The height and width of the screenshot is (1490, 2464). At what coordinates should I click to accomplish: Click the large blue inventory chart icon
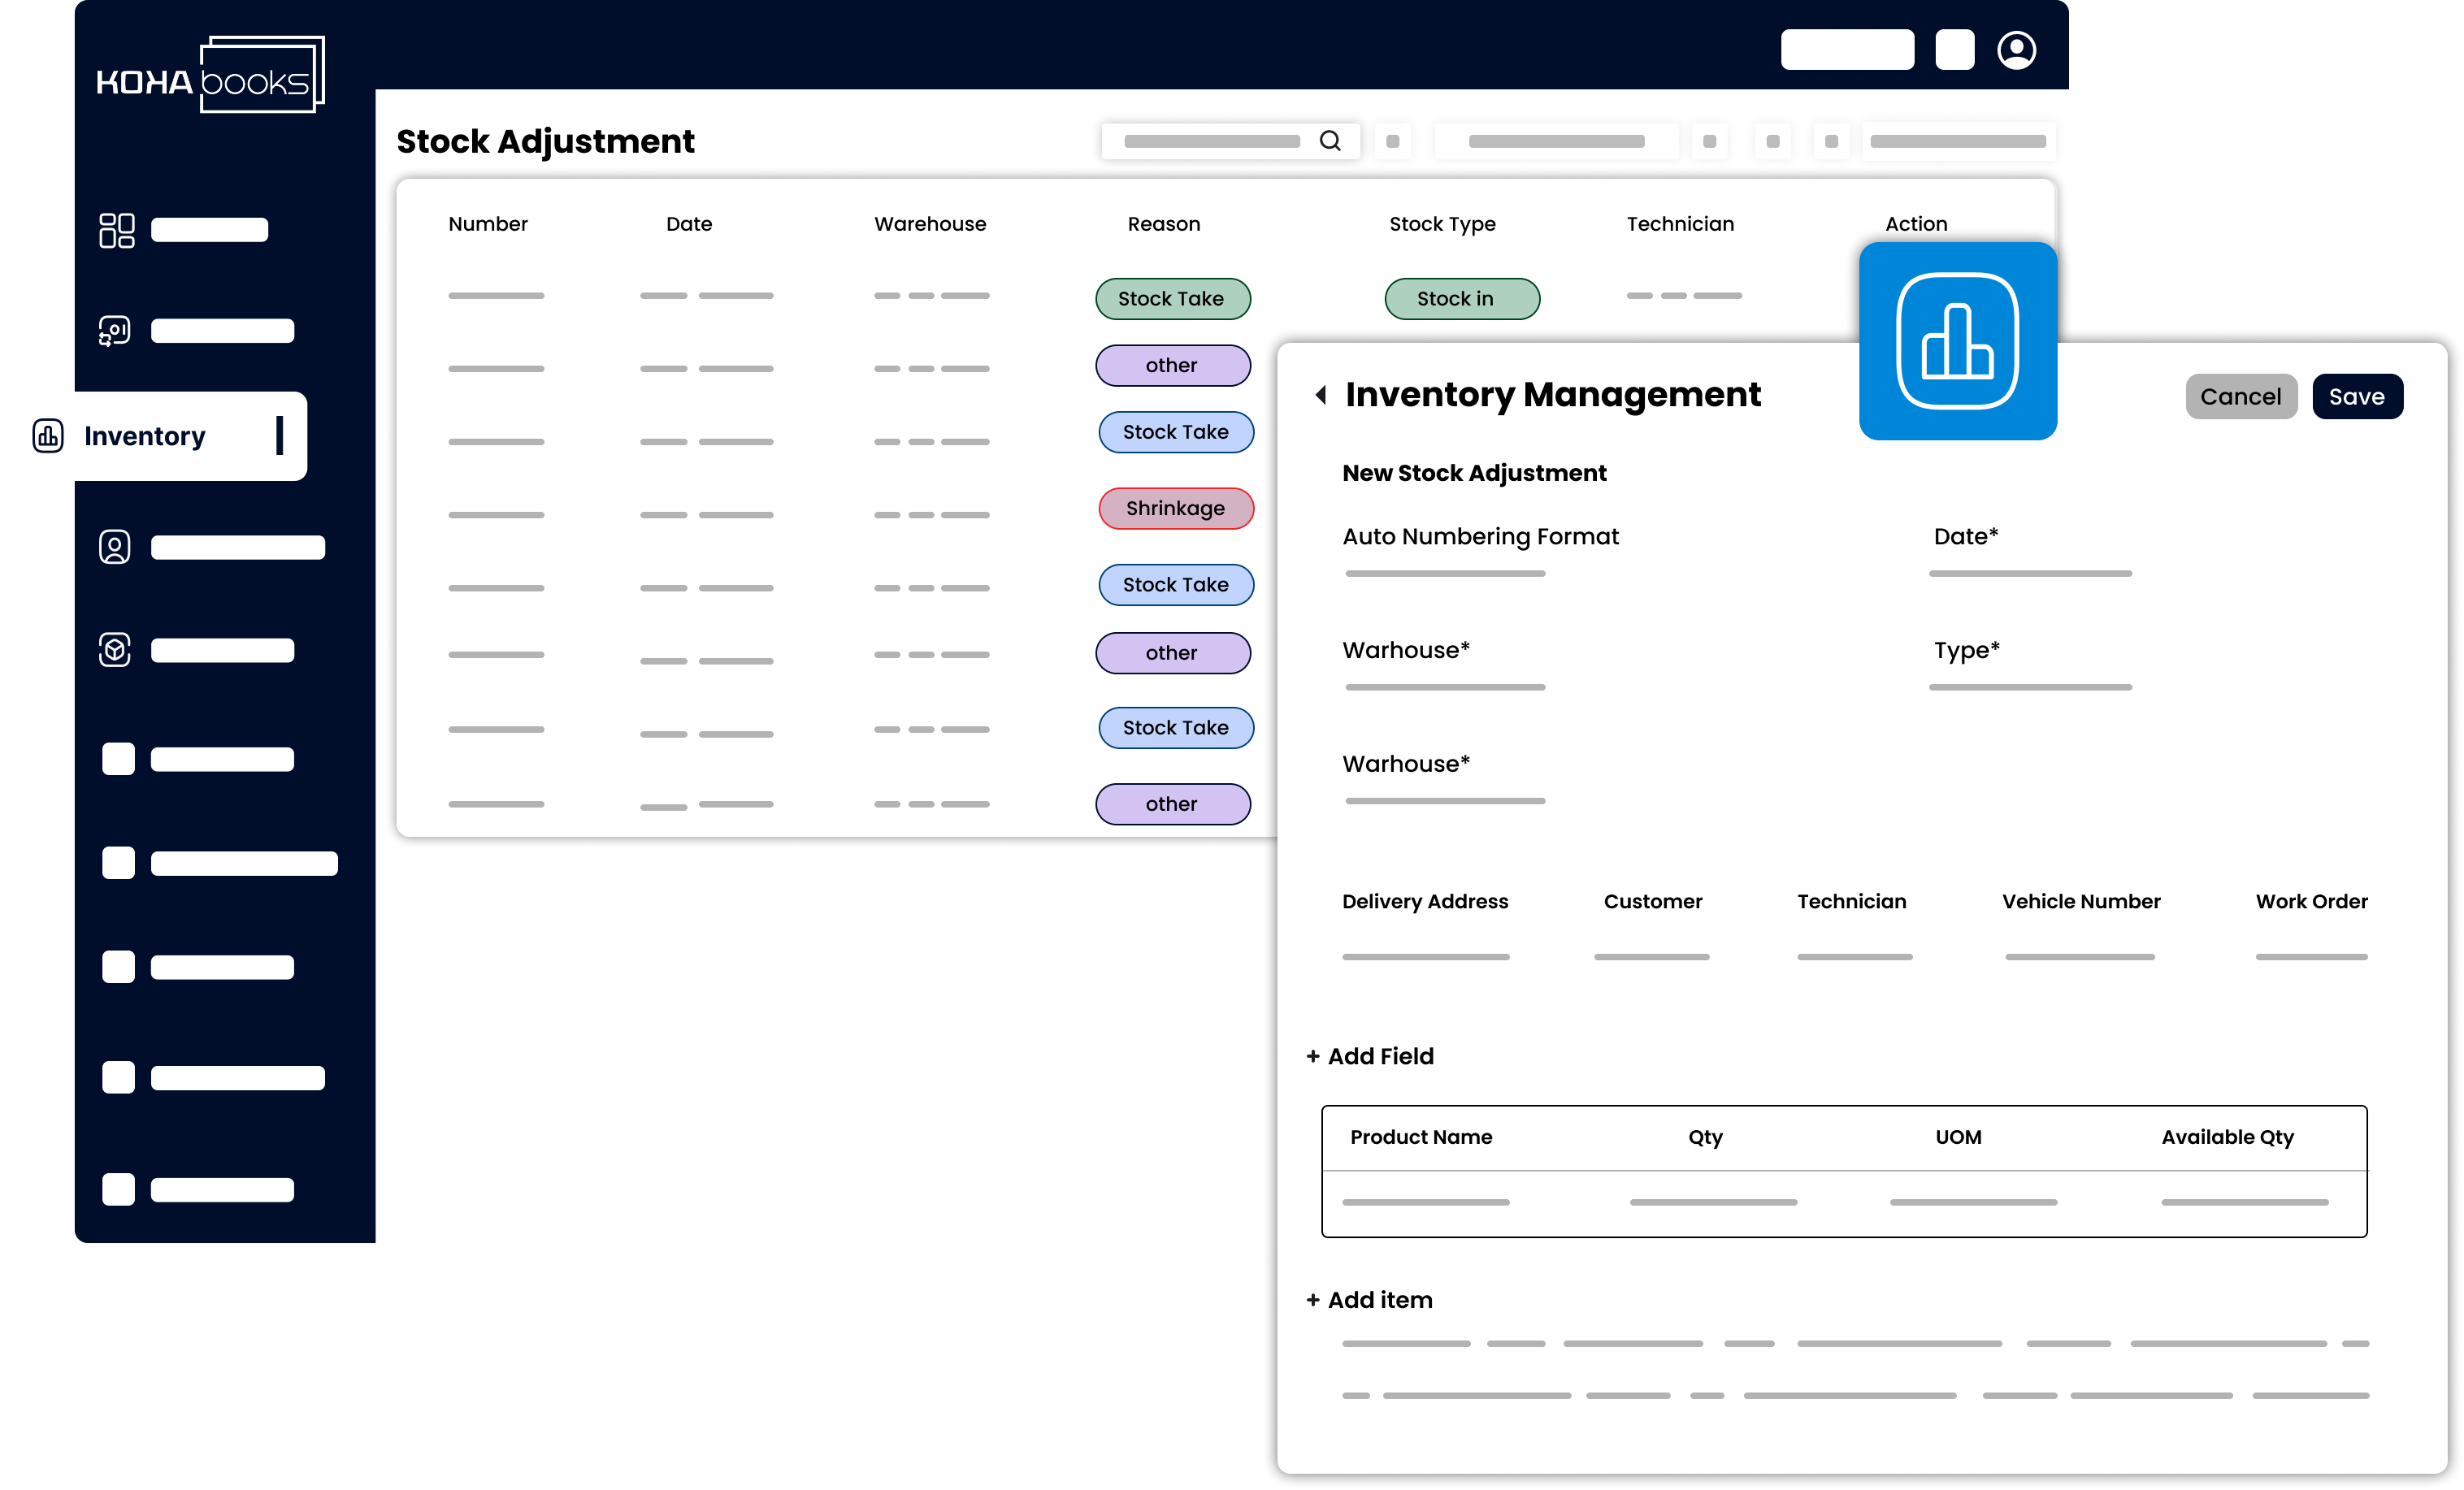click(x=1957, y=341)
